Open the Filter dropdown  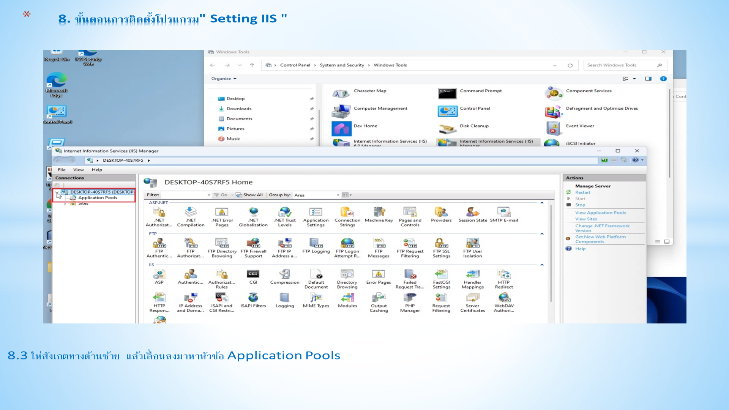209,195
